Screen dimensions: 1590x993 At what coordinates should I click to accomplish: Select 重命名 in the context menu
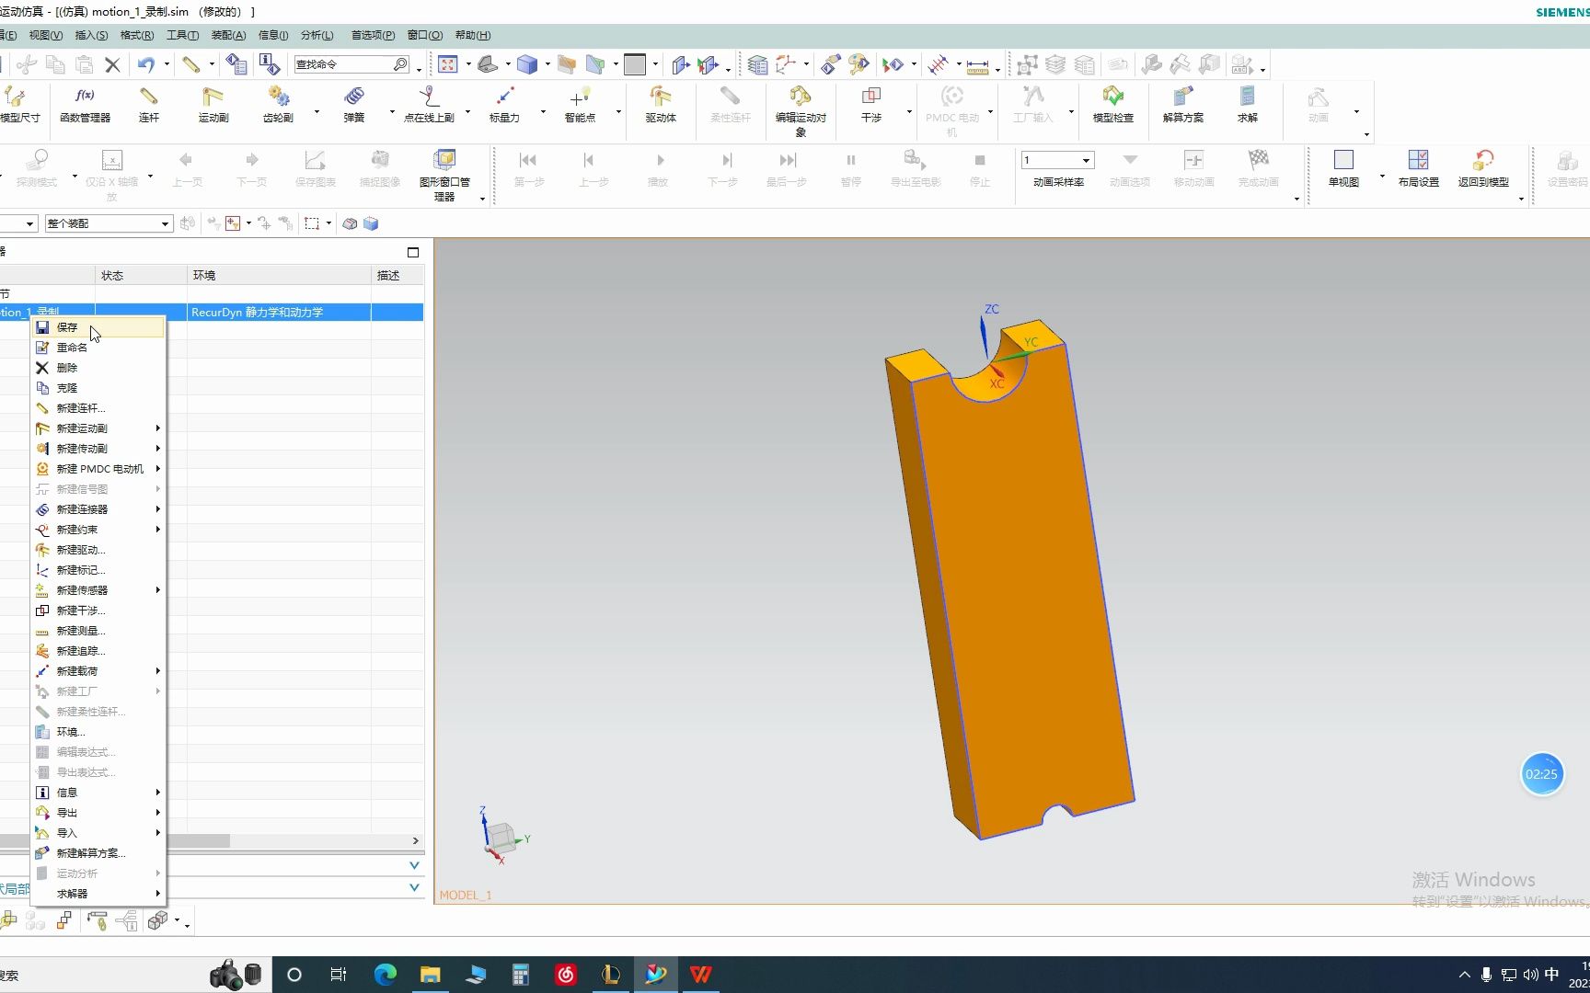click(x=72, y=348)
